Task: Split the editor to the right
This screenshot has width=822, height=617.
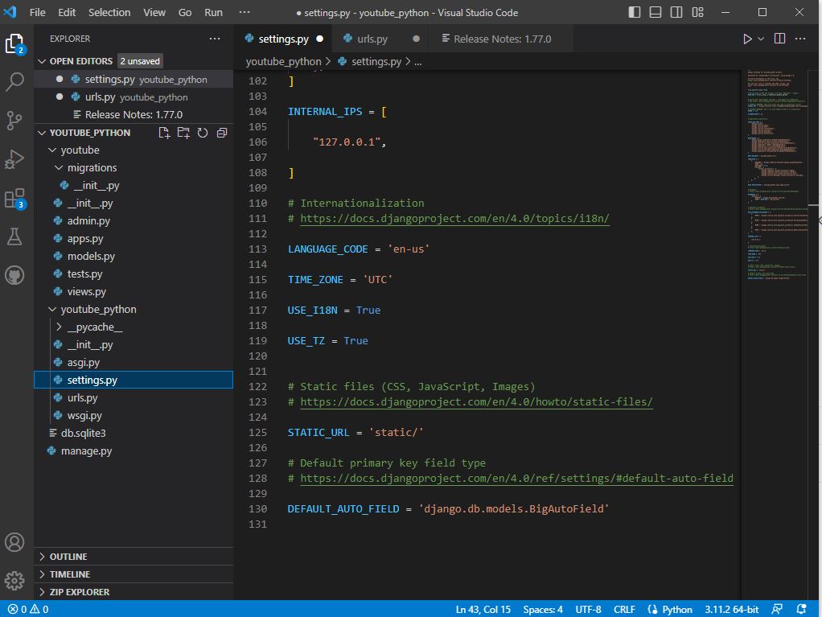Action: 779,39
